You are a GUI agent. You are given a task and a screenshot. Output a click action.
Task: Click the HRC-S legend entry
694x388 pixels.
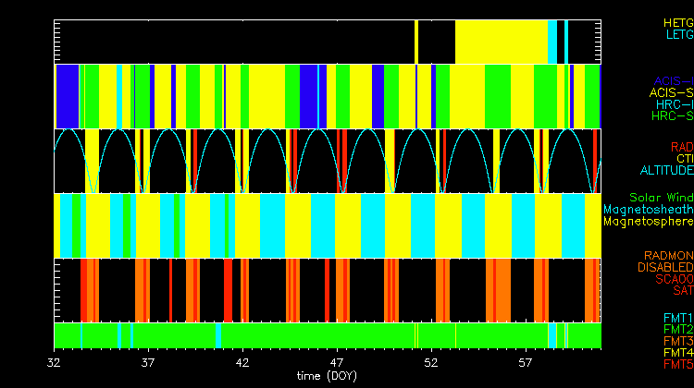672,116
